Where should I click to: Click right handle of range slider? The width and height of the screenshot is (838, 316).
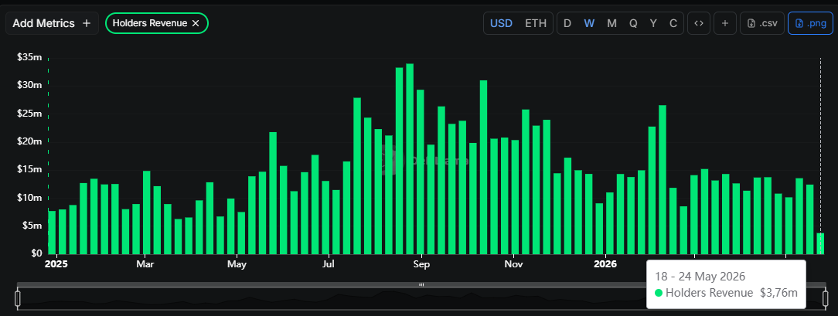825,298
